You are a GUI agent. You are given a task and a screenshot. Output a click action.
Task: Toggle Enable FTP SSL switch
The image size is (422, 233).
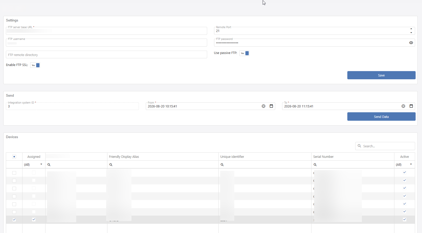coord(35,65)
